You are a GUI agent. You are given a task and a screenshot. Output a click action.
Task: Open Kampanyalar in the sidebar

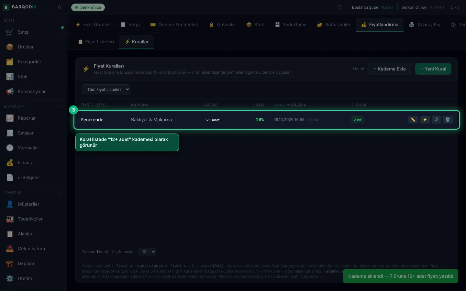34,92
